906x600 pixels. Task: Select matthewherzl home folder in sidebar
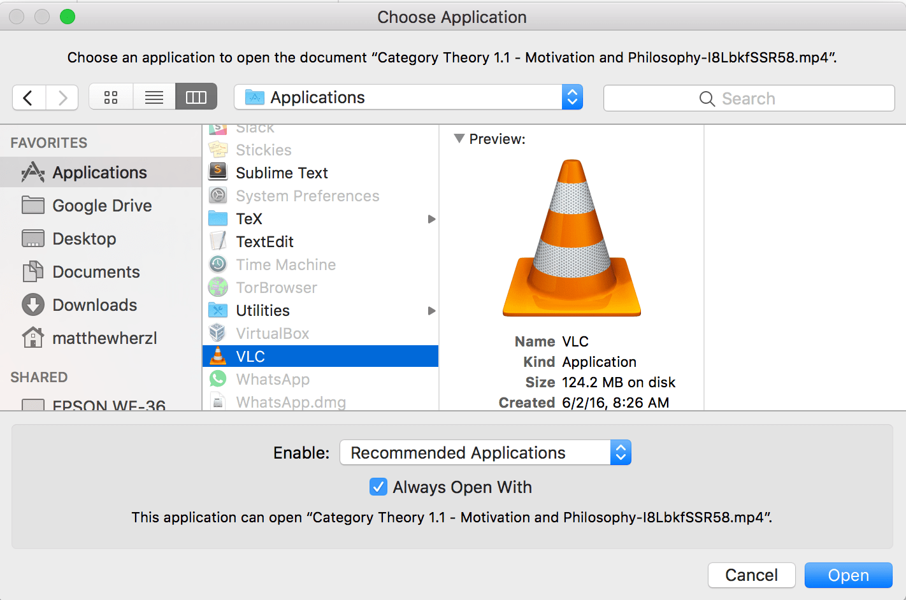(x=101, y=338)
